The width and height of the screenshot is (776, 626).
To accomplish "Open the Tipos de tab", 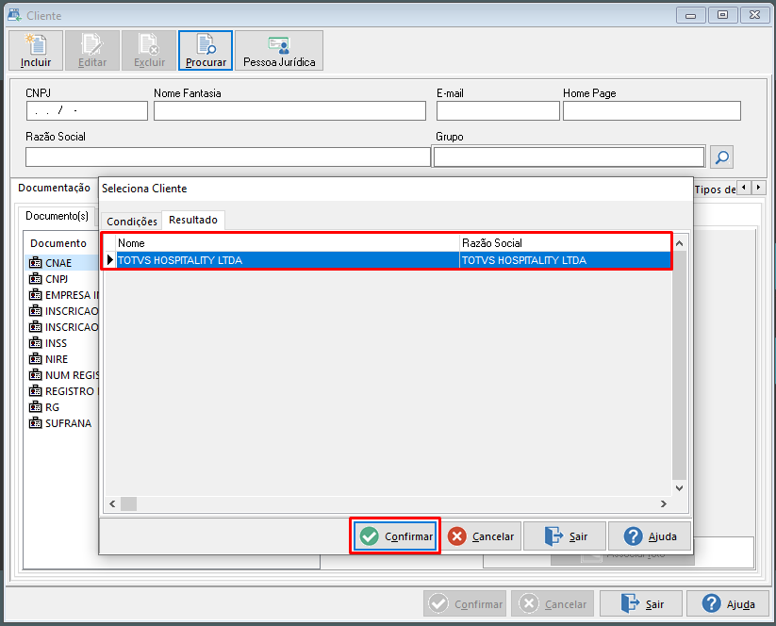I will click(715, 189).
